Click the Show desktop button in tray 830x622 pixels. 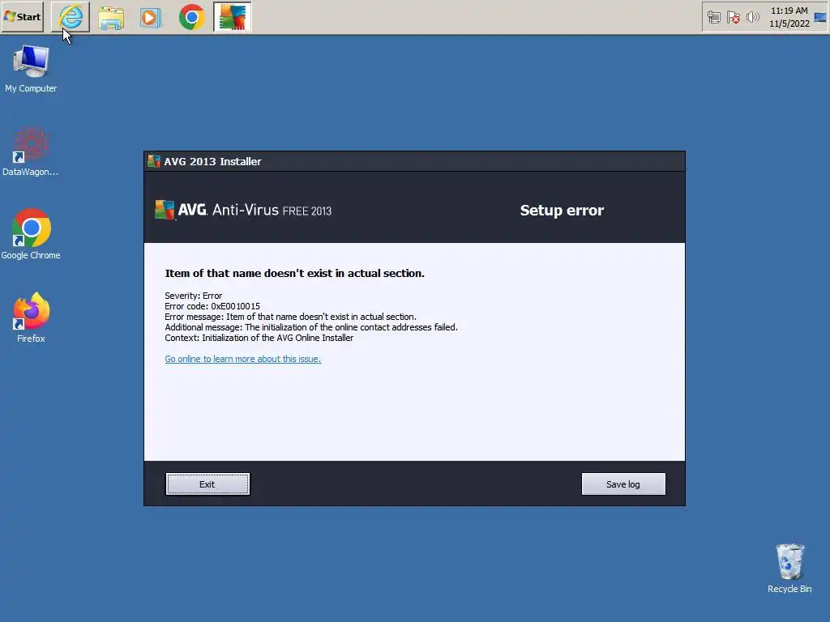tap(820, 18)
